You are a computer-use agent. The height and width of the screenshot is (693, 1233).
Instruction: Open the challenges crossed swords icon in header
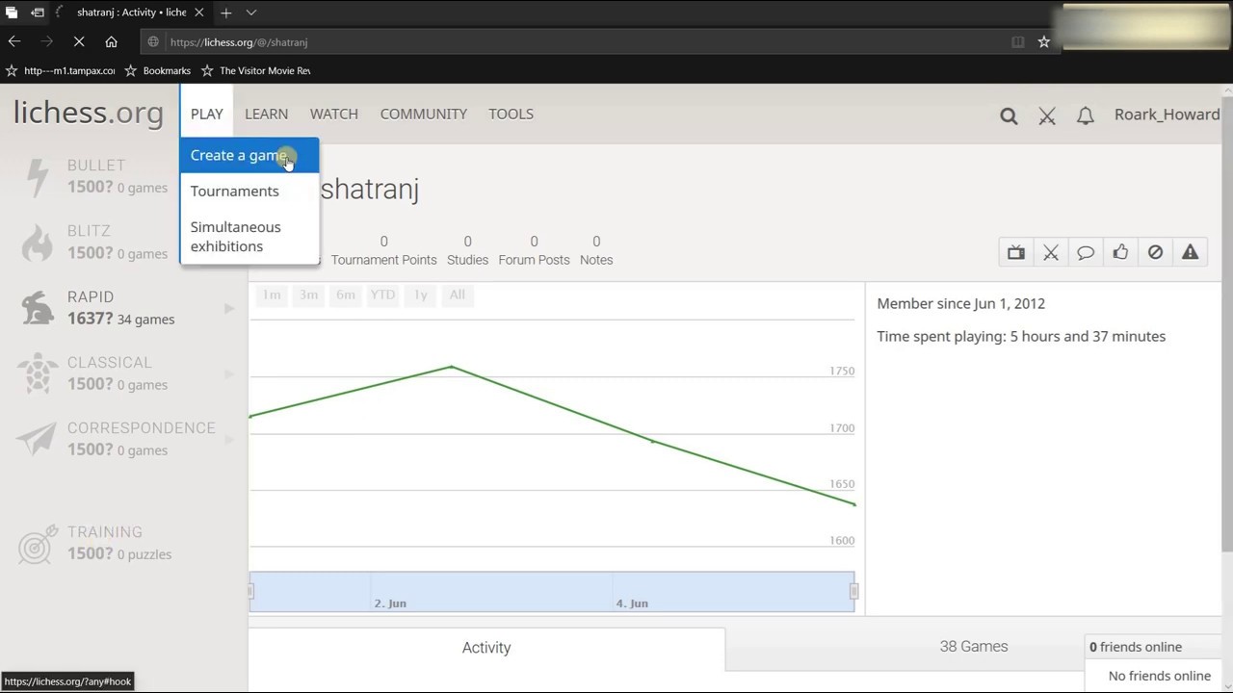tap(1047, 115)
